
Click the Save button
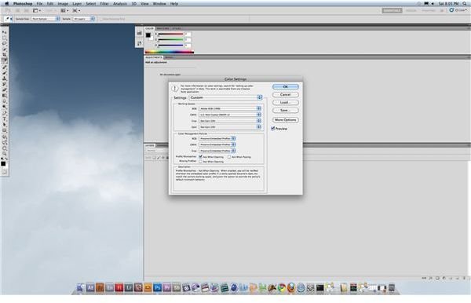click(286, 110)
